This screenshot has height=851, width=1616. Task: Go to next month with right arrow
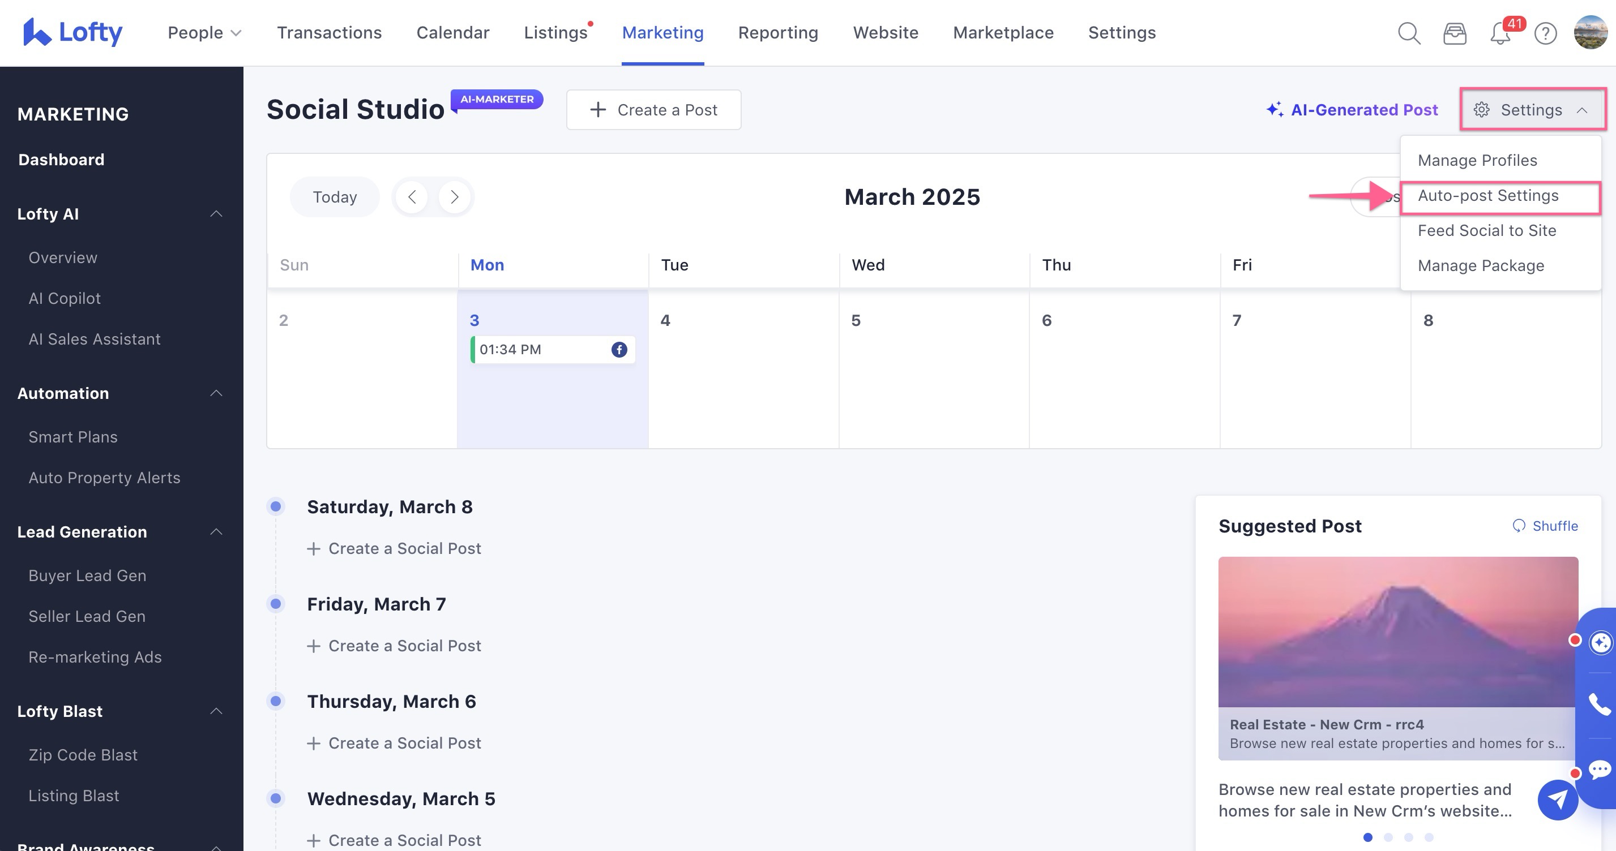click(x=455, y=197)
